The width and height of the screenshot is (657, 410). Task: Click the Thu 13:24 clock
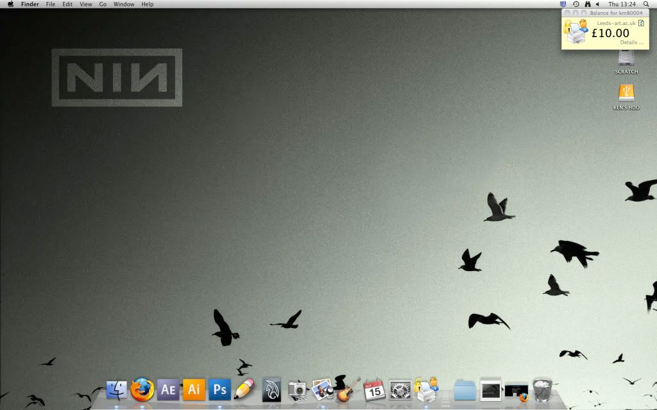click(x=622, y=4)
